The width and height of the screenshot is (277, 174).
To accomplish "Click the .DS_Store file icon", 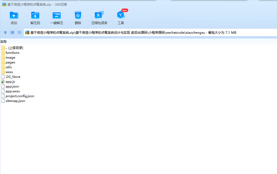I will coord(3,77).
